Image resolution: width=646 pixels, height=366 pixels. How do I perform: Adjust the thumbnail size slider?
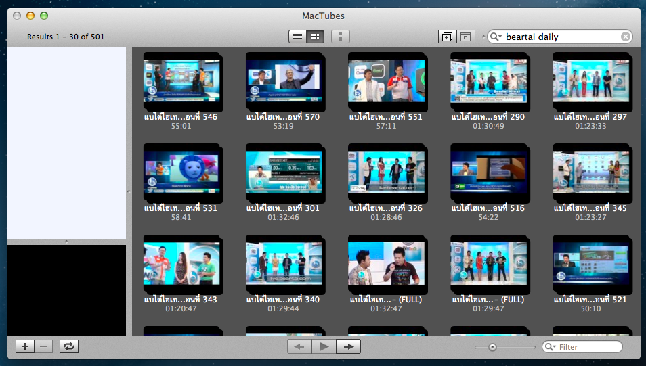[x=493, y=347]
